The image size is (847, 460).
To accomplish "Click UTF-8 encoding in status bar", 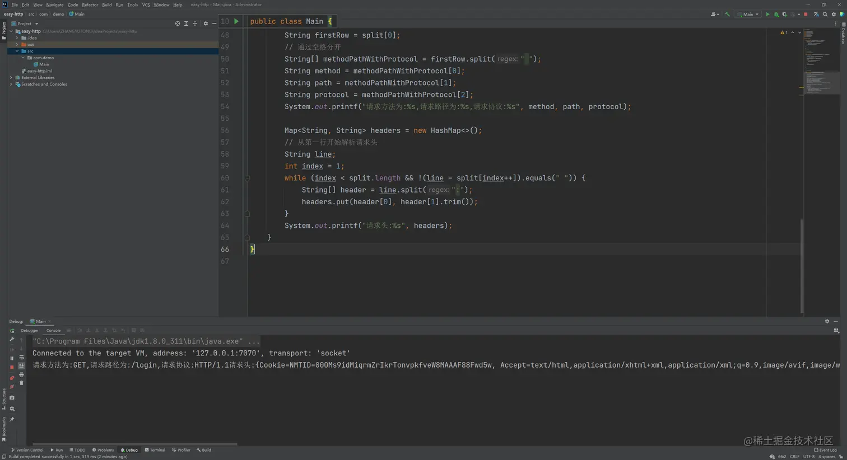I will (x=809, y=457).
